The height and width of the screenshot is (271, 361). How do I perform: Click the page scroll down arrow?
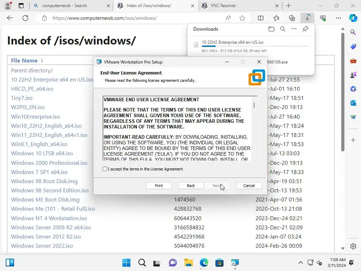click(343, 248)
